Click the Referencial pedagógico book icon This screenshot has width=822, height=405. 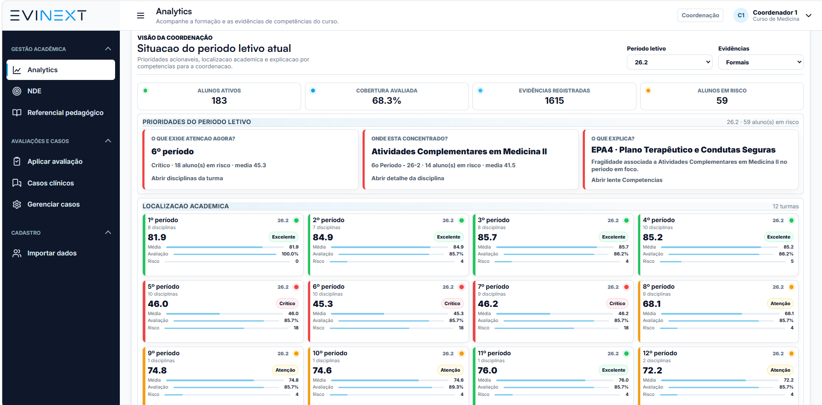[x=17, y=113]
